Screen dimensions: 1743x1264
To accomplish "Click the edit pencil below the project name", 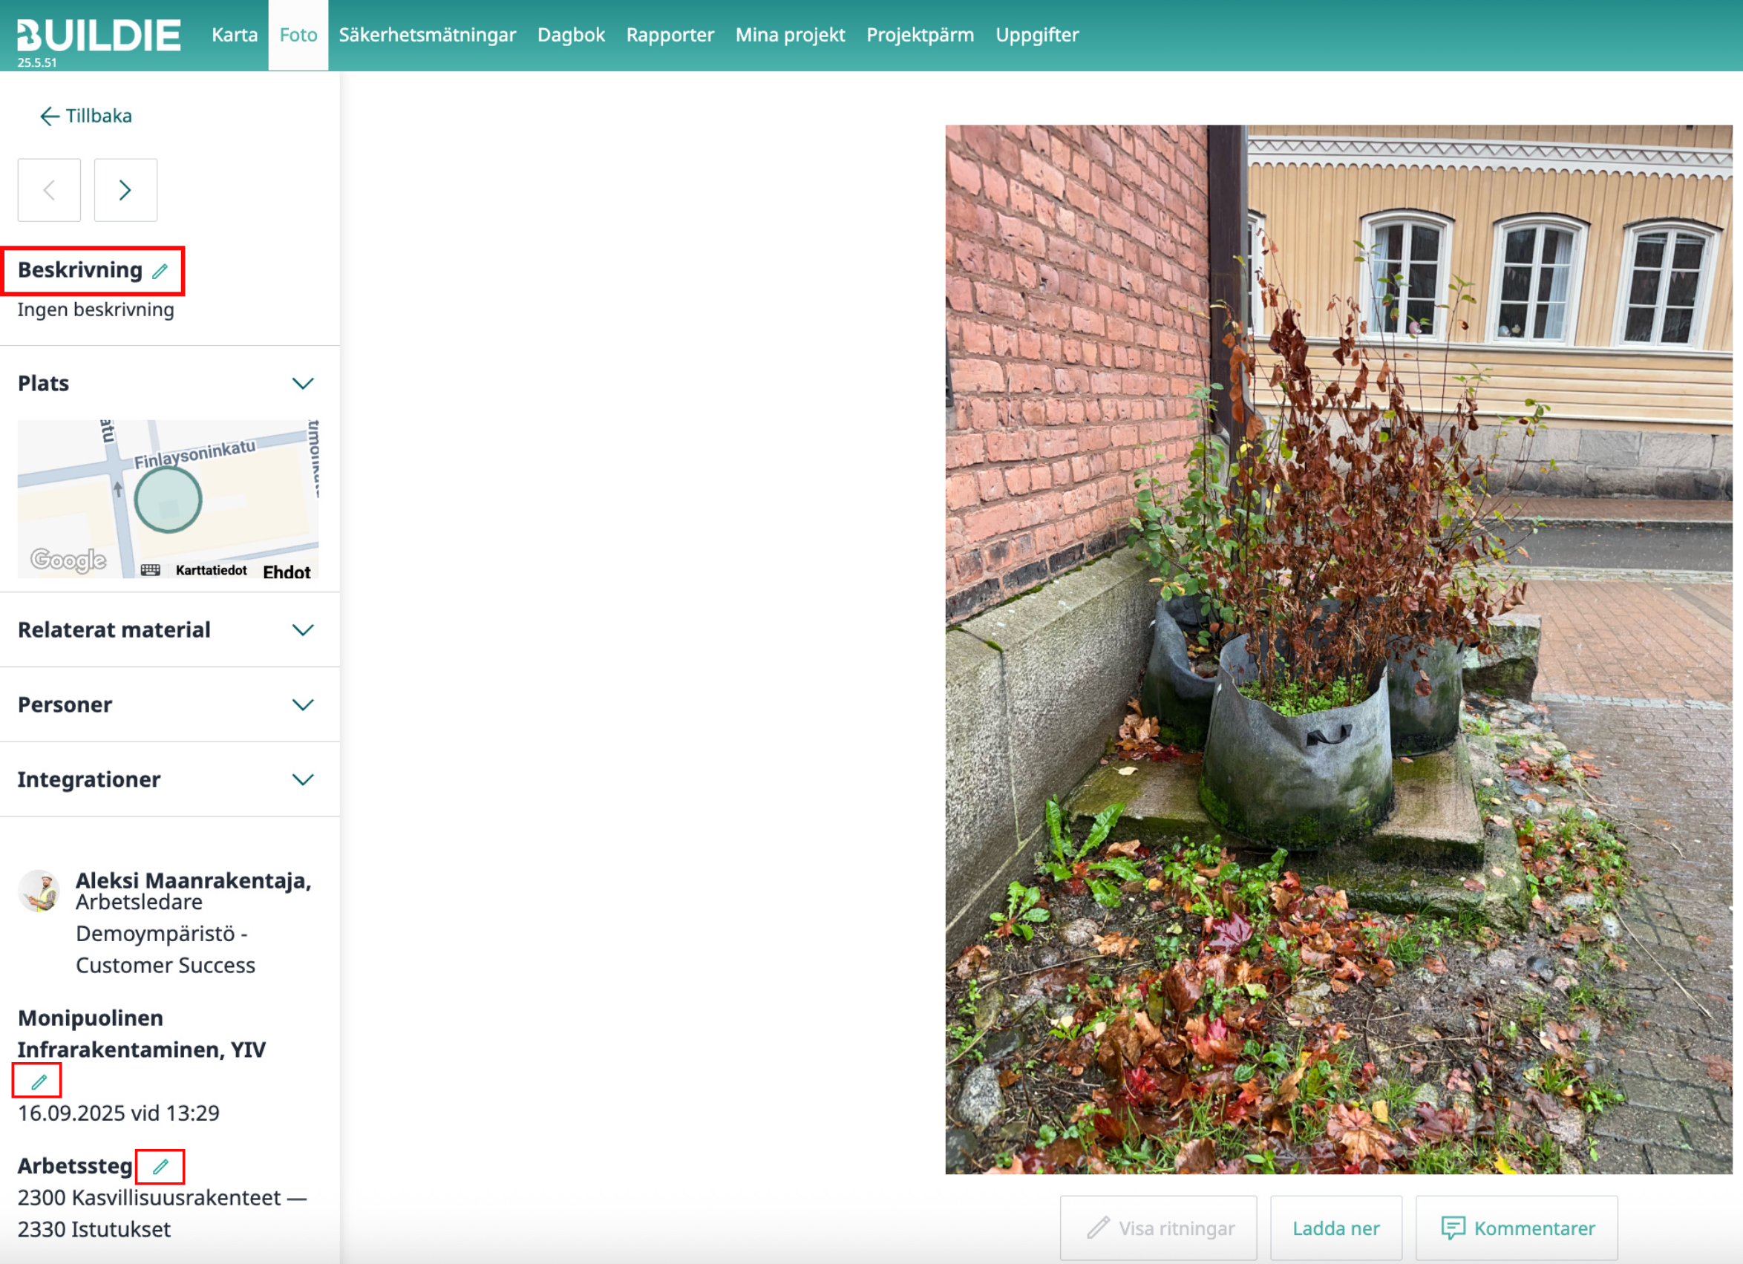I will coord(39,1082).
